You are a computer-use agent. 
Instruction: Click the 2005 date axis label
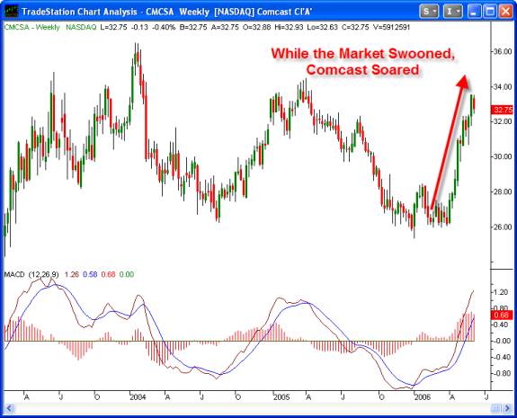281,397
